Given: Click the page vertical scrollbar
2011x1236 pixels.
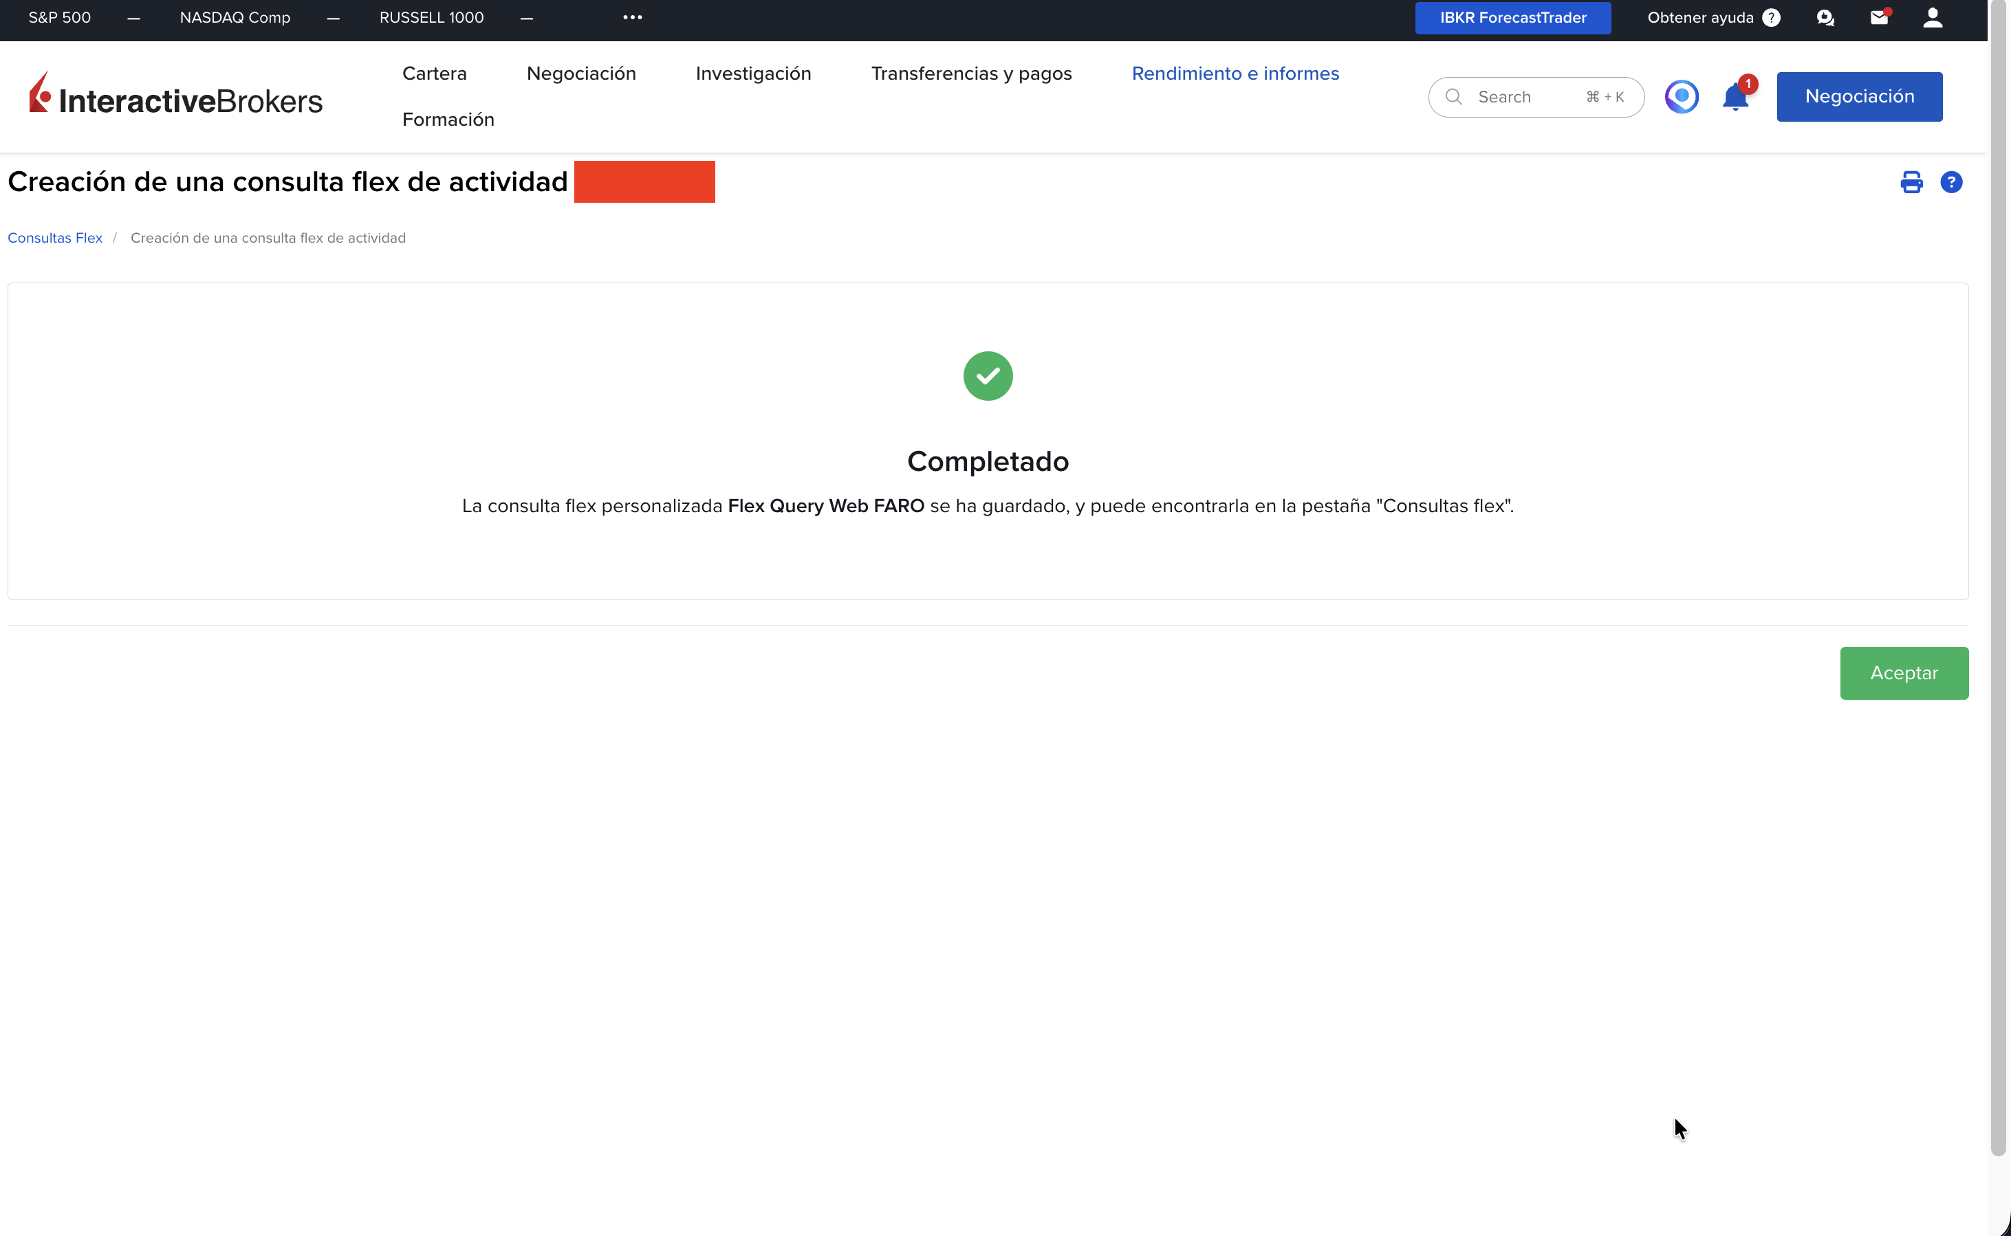Looking at the screenshot, I should click(1998, 579).
